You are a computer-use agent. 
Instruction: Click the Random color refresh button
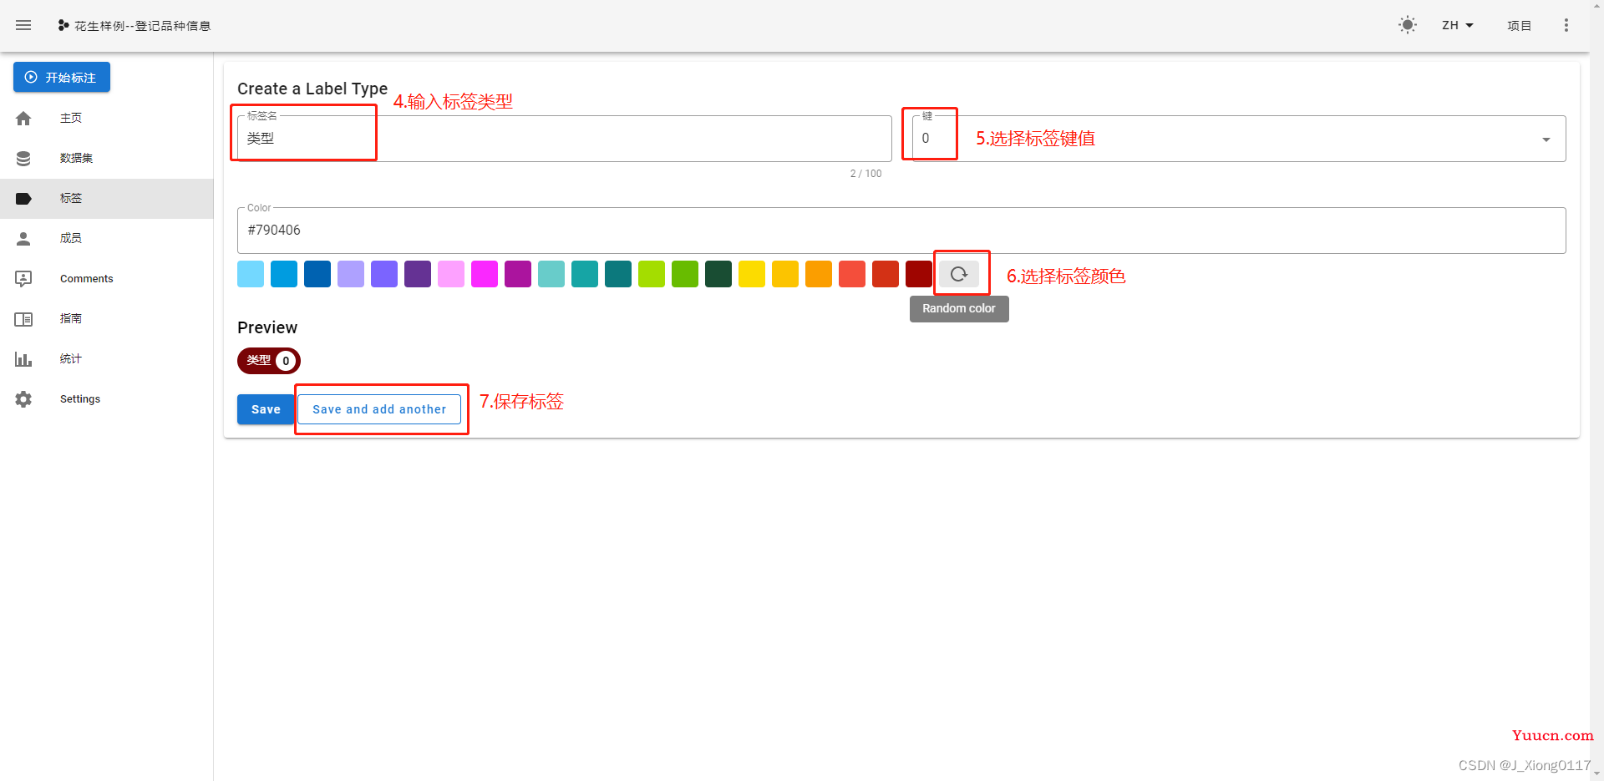click(959, 274)
